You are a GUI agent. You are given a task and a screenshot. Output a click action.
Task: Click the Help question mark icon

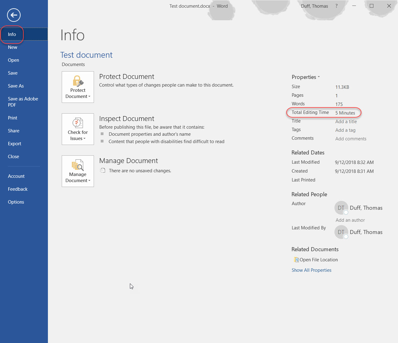point(337,6)
